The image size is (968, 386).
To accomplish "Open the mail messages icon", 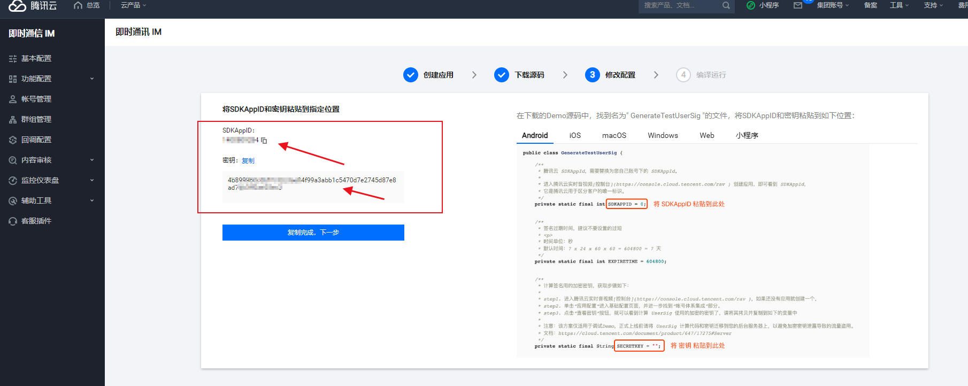I will click(x=798, y=5).
